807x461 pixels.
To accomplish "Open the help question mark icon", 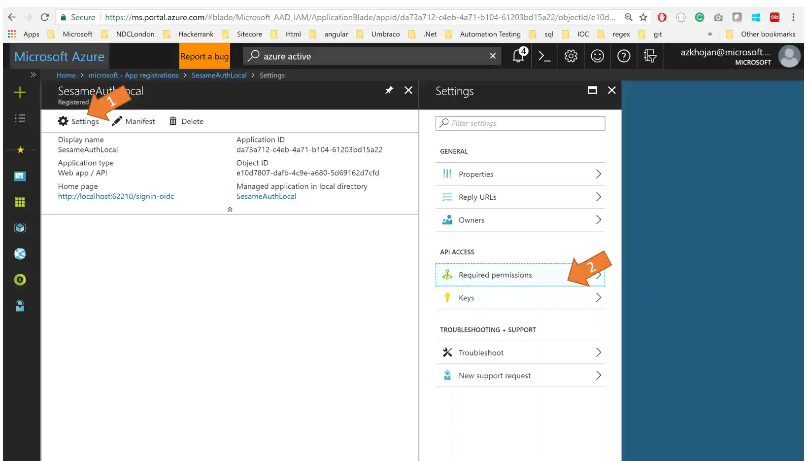I will [x=624, y=56].
